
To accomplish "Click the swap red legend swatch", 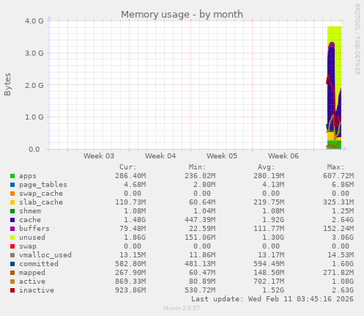I will pos(12,246).
